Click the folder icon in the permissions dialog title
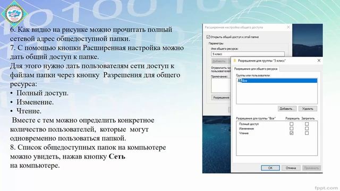 [x=234, y=60]
